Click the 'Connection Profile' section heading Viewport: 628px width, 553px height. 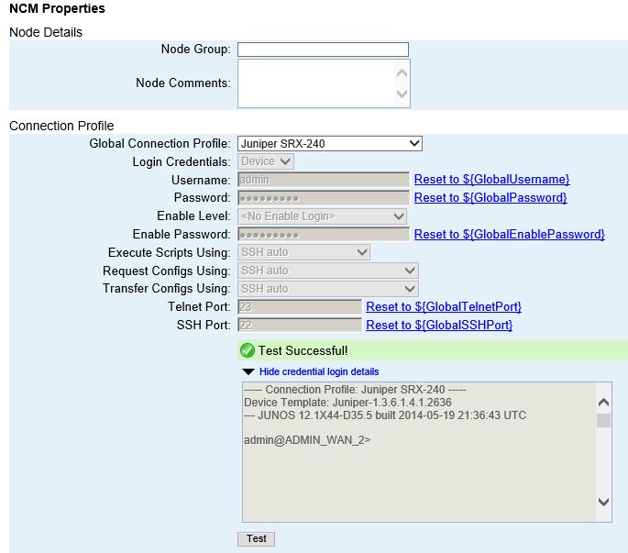[61, 126]
